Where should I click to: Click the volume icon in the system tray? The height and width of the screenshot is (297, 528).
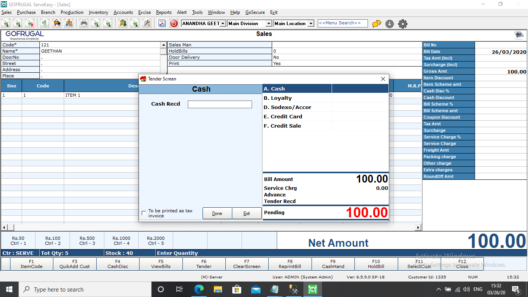point(467,289)
